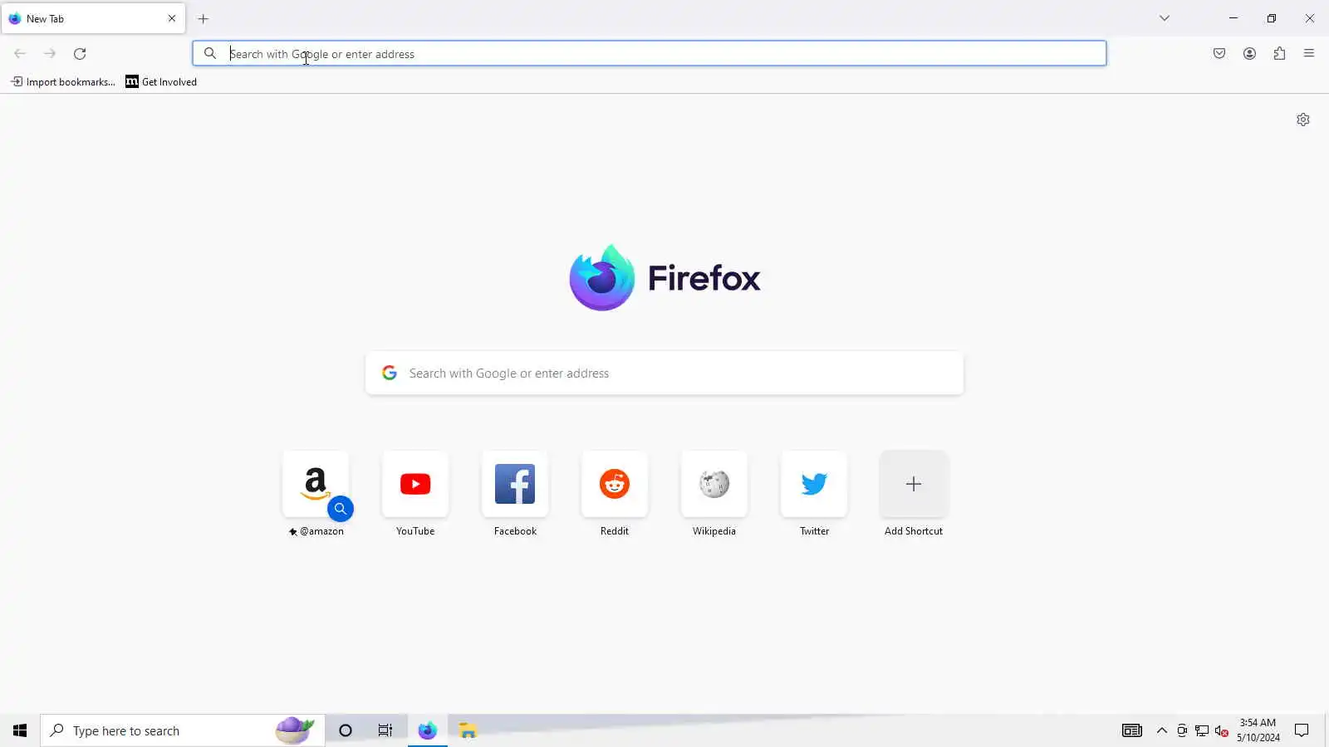Save to Pocket icon in toolbar
Screen dimensions: 1329x747
pos(1219,54)
